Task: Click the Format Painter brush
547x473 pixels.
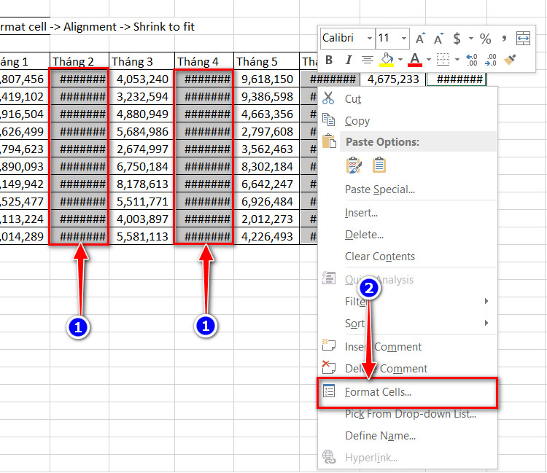Action: (x=510, y=60)
